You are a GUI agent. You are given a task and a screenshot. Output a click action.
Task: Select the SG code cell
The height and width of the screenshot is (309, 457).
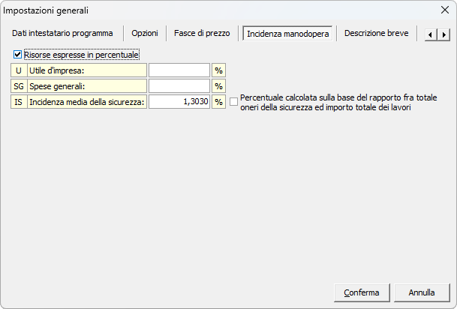pos(19,86)
